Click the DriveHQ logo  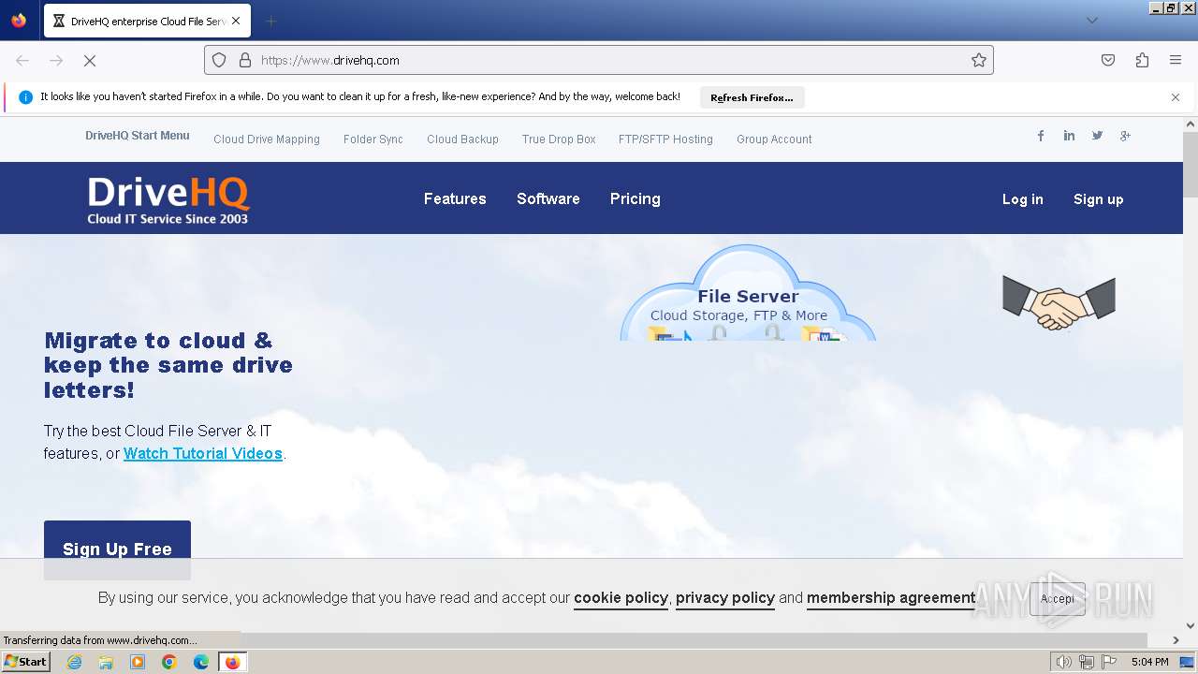(x=168, y=200)
